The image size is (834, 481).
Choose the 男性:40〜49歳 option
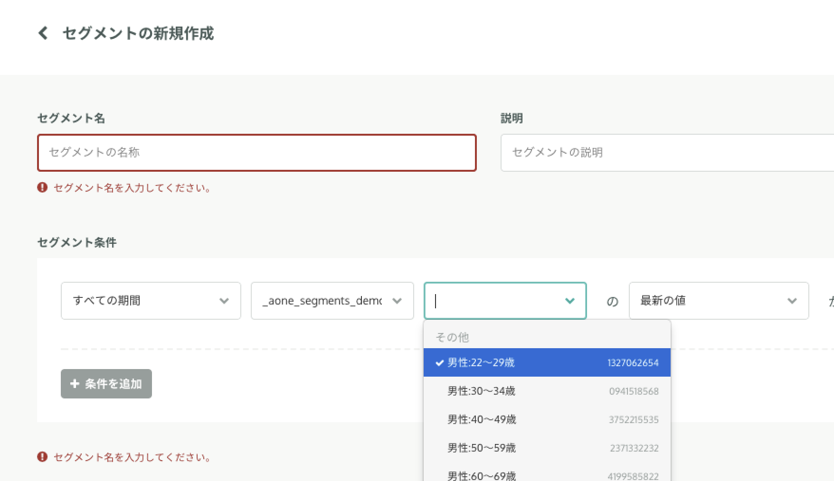pyautogui.click(x=547, y=420)
